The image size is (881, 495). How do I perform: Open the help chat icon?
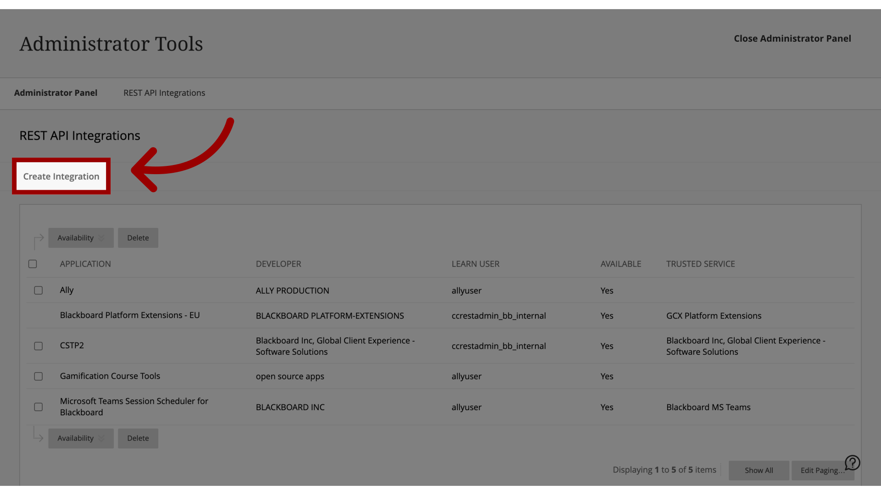click(x=852, y=463)
